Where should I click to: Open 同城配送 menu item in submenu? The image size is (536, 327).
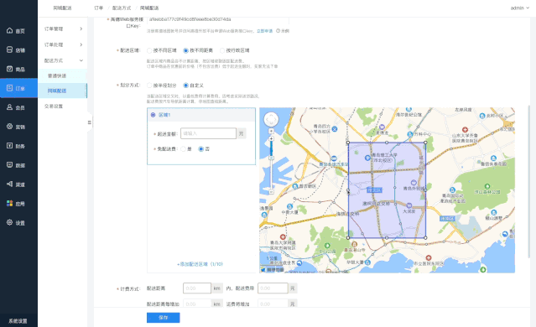63,91
